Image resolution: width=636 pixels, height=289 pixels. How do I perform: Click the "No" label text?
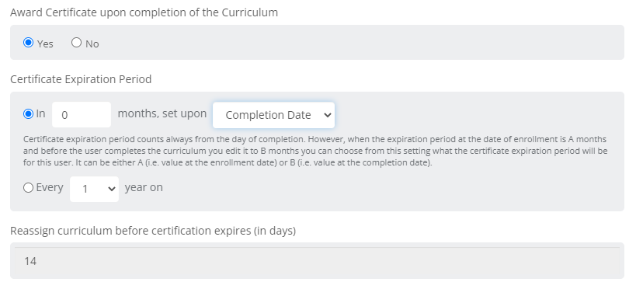click(92, 44)
